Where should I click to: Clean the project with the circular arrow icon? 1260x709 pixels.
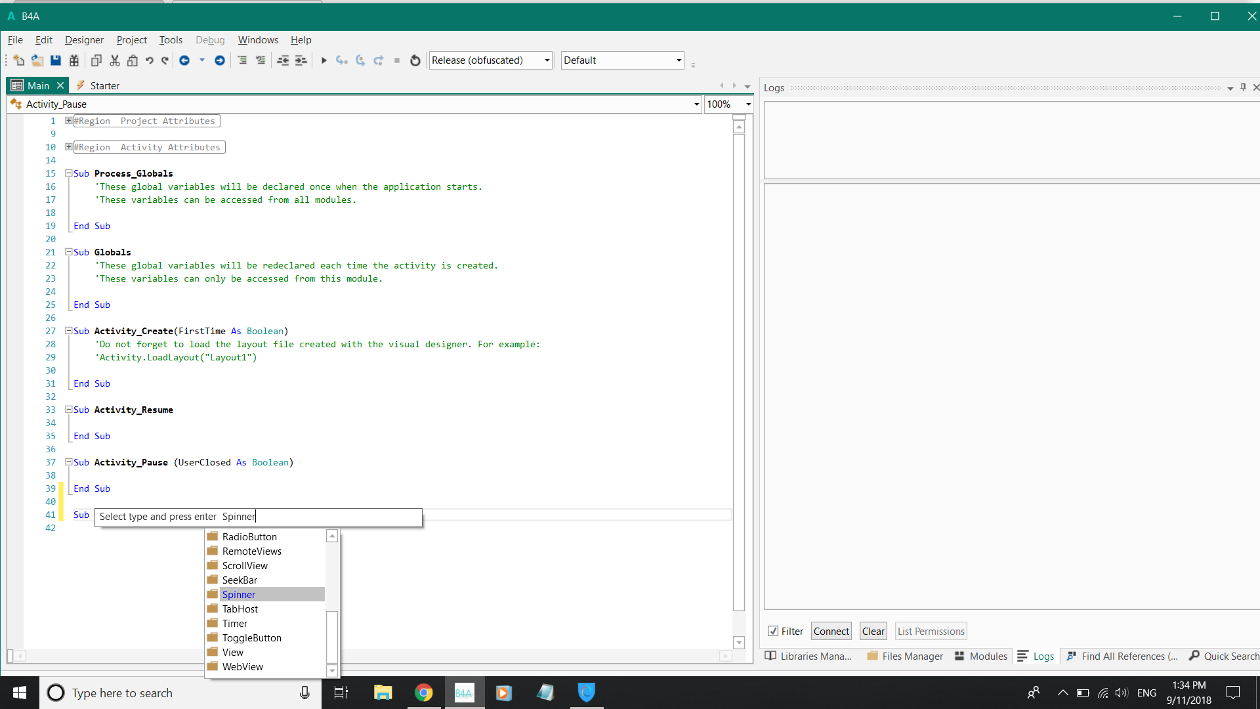coord(415,60)
